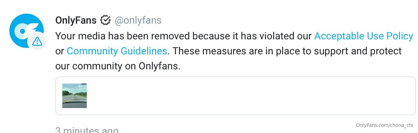Click the warning triangle badge on avatar
Image resolution: width=418 pixels, height=133 pixels.
coord(37,41)
